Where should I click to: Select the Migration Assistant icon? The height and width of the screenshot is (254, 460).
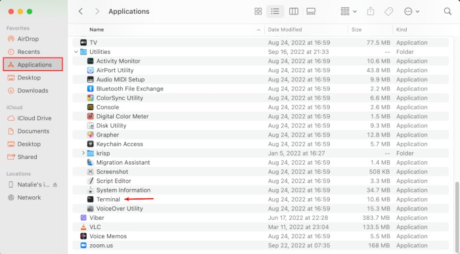pos(91,163)
